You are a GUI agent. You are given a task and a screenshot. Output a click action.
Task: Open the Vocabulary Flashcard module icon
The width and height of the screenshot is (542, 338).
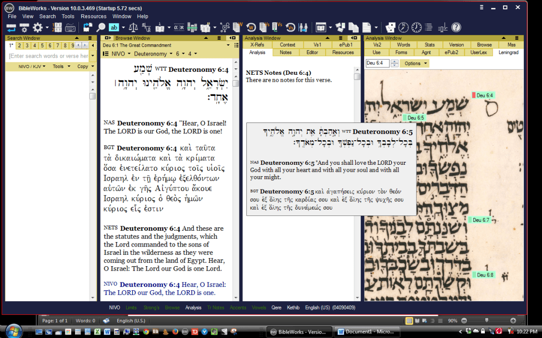point(340,27)
